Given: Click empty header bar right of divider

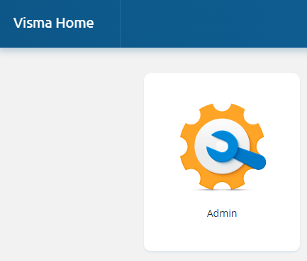Looking at the screenshot, I should 213,23.
